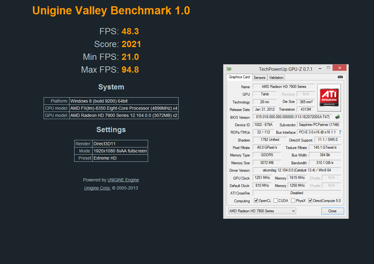
Task: Click the ATI CrossFire Disabled field
Action: click(x=297, y=193)
